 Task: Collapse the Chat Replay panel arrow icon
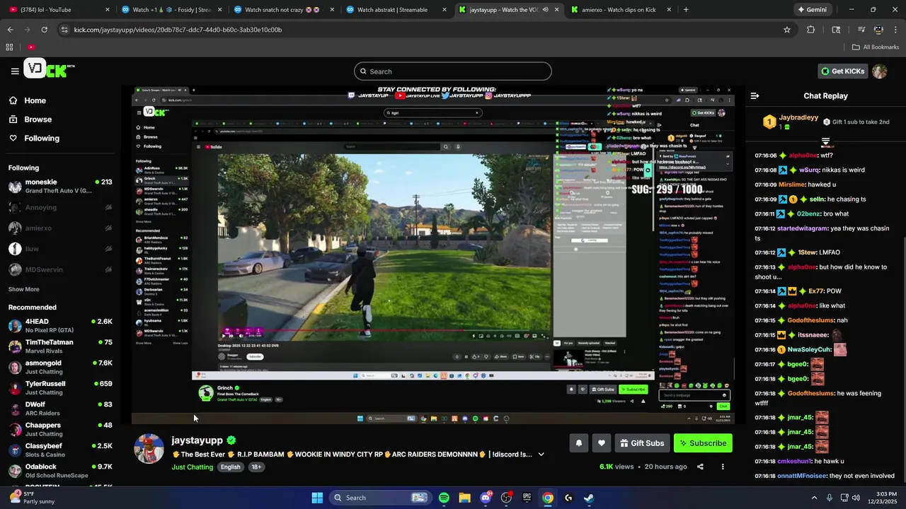[x=755, y=95]
